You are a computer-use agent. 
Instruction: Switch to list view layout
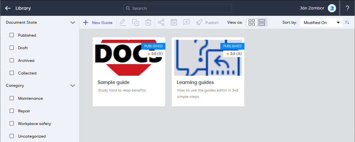tap(262, 22)
